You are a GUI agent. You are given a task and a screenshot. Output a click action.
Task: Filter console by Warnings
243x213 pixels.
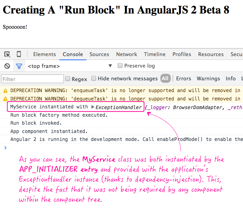(x=208, y=79)
